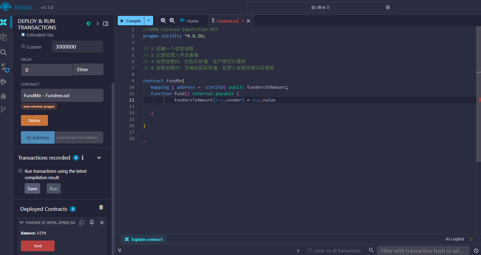The width and height of the screenshot is (481, 255).
Task: Toggle the side panel layout icon
Action: click(x=106, y=24)
